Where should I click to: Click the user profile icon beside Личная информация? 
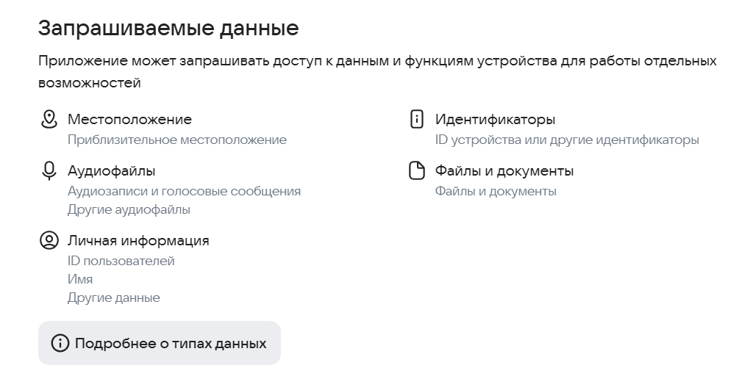(x=49, y=240)
